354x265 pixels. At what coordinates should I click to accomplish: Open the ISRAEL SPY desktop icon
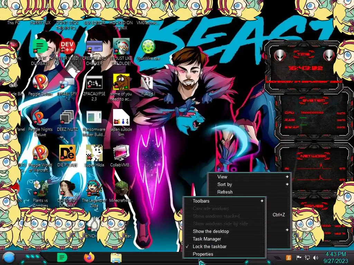[x=67, y=82]
